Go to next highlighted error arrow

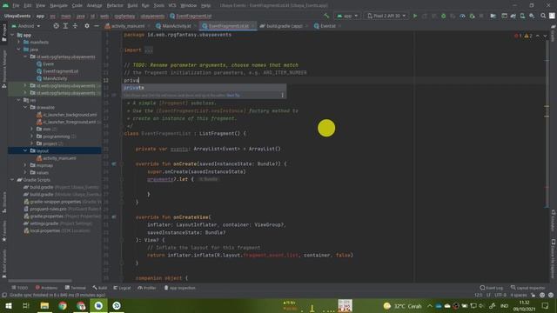[545, 36]
